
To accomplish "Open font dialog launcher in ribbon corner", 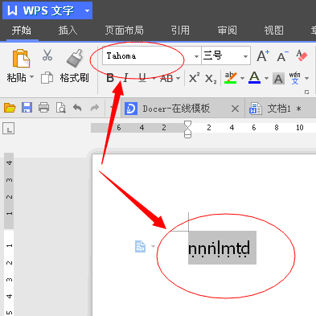I will (306, 92).
